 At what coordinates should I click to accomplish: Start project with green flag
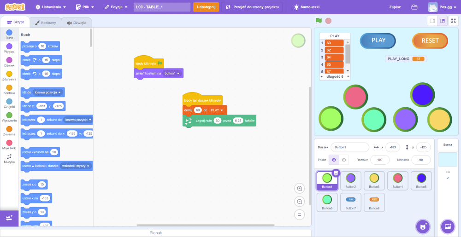tap(319, 21)
